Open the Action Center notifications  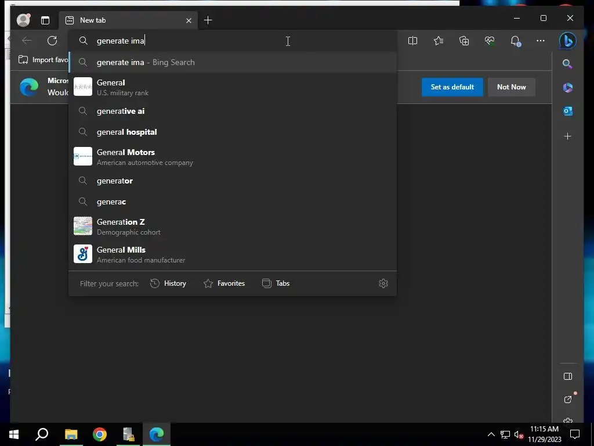(x=575, y=434)
